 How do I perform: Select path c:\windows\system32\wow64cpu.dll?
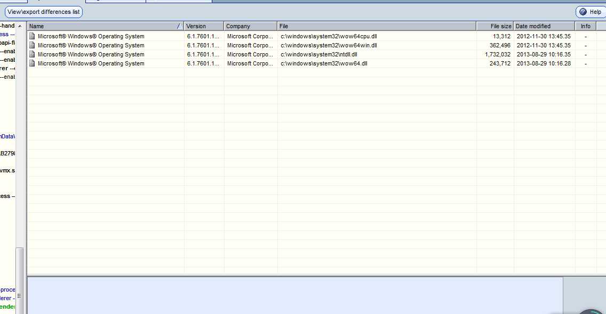pyautogui.click(x=329, y=36)
